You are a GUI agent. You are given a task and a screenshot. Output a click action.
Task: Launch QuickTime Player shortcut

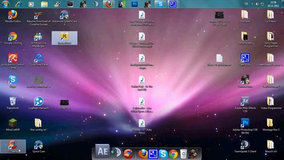39,60
